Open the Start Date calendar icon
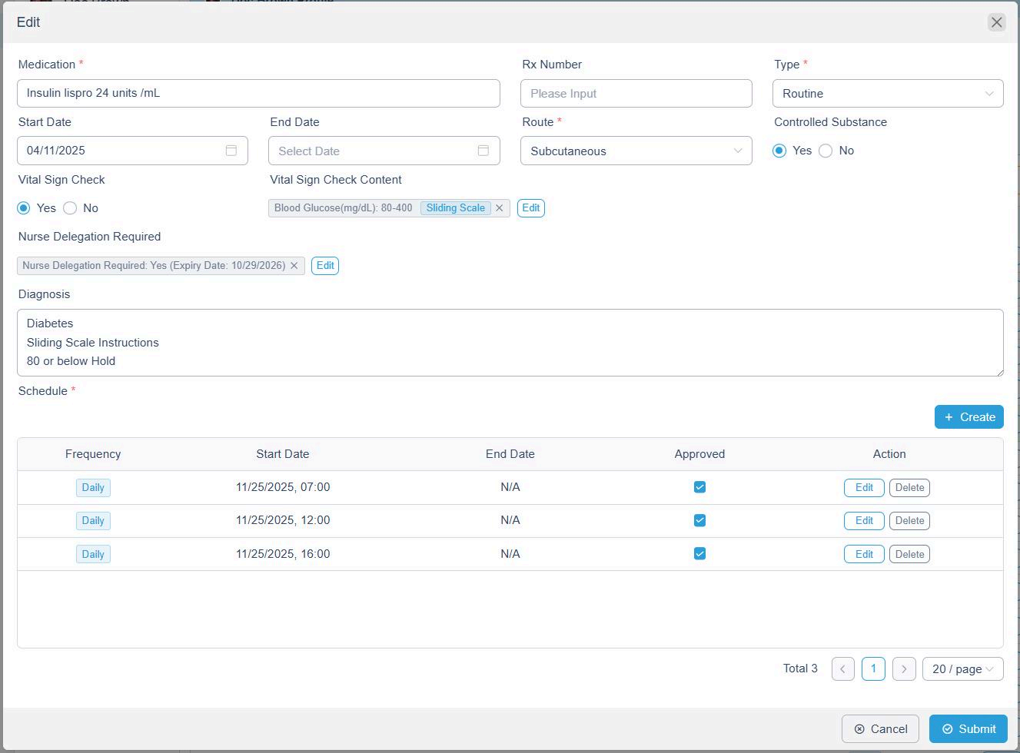The width and height of the screenshot is (1020, 753). point(231,151)
